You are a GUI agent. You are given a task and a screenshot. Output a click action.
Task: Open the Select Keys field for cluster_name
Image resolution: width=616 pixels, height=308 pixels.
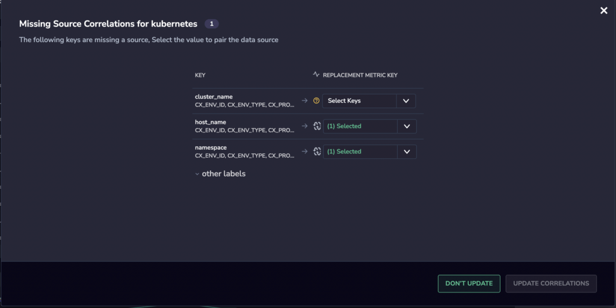pyautogui.click(x=360, y=101)
